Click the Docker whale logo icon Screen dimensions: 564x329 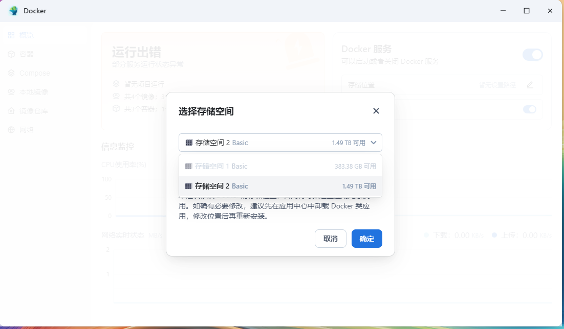[14, 11]
